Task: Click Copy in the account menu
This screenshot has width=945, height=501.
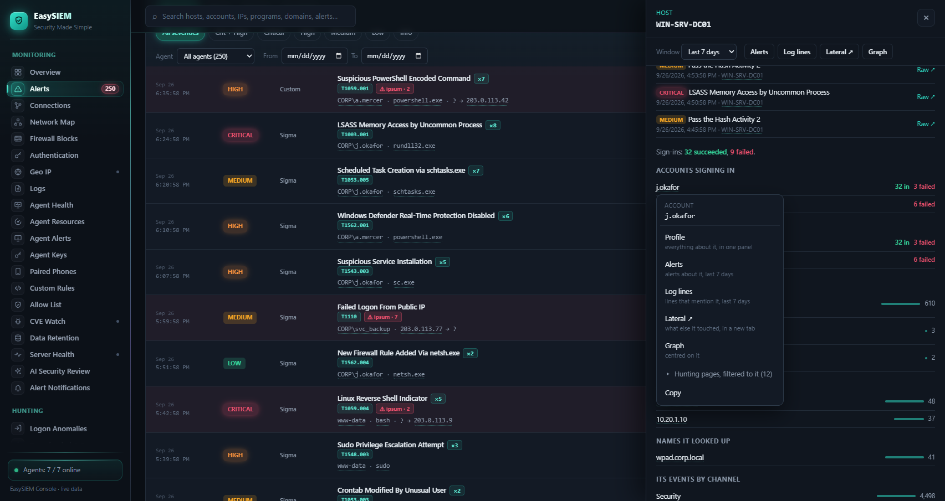Action: point(720,393)
